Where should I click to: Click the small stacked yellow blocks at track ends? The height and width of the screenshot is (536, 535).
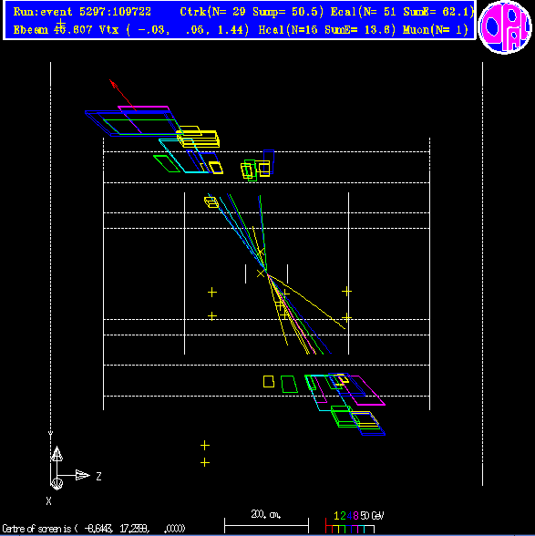tap(211, 202)
